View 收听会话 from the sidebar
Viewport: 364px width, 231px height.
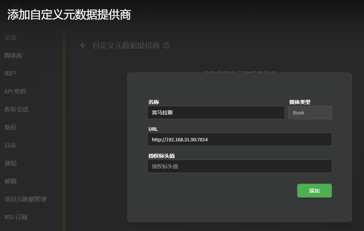(16, 109)
